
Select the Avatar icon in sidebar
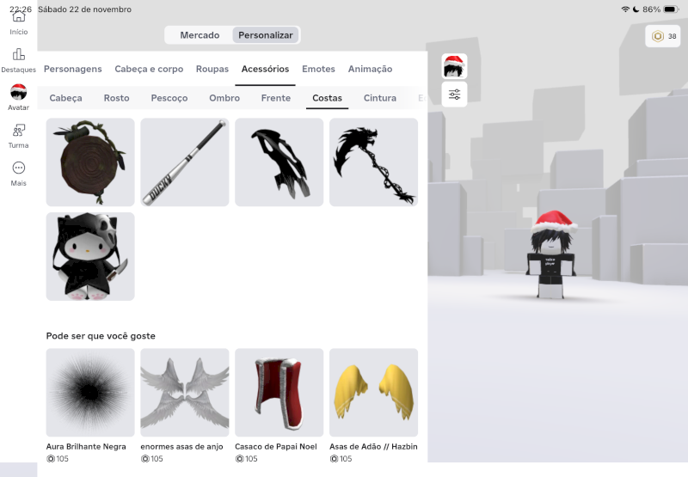(x=18, y=92)
